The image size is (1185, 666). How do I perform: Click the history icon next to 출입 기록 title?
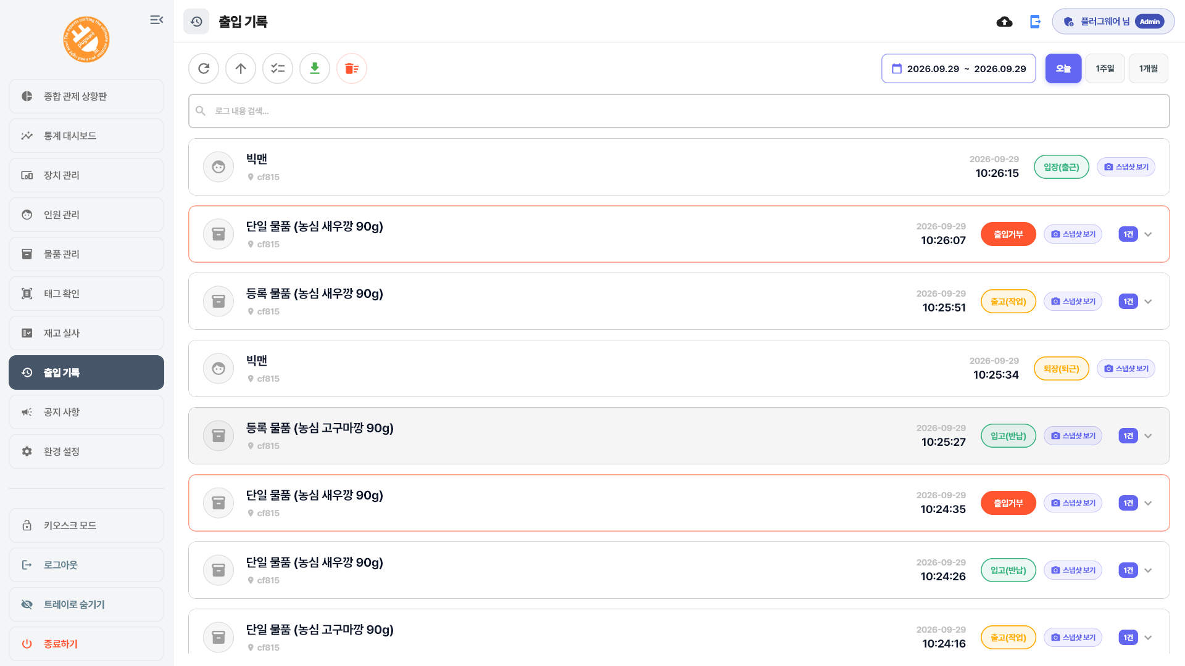(196, 22)
